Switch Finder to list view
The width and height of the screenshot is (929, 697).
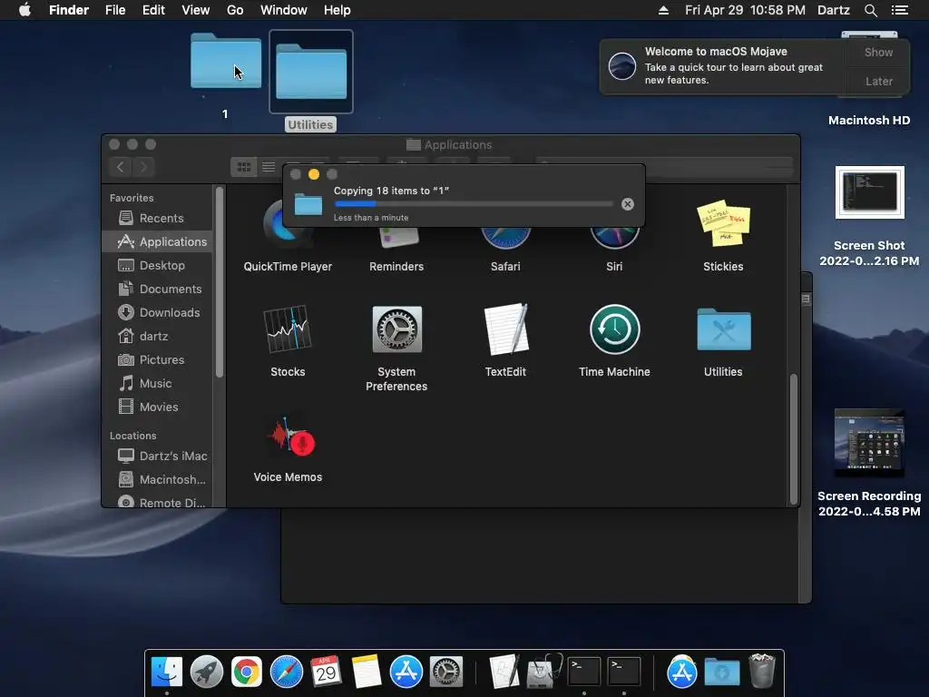[269, 167]
